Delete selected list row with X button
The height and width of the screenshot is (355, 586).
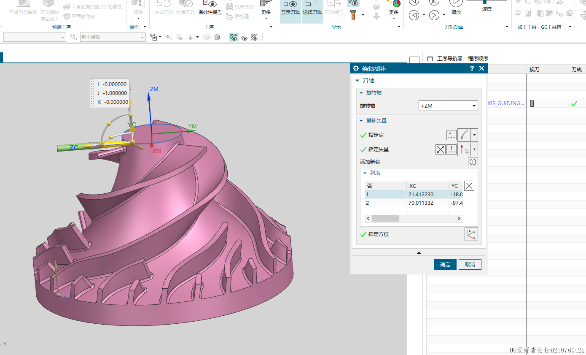coord(469,186)
